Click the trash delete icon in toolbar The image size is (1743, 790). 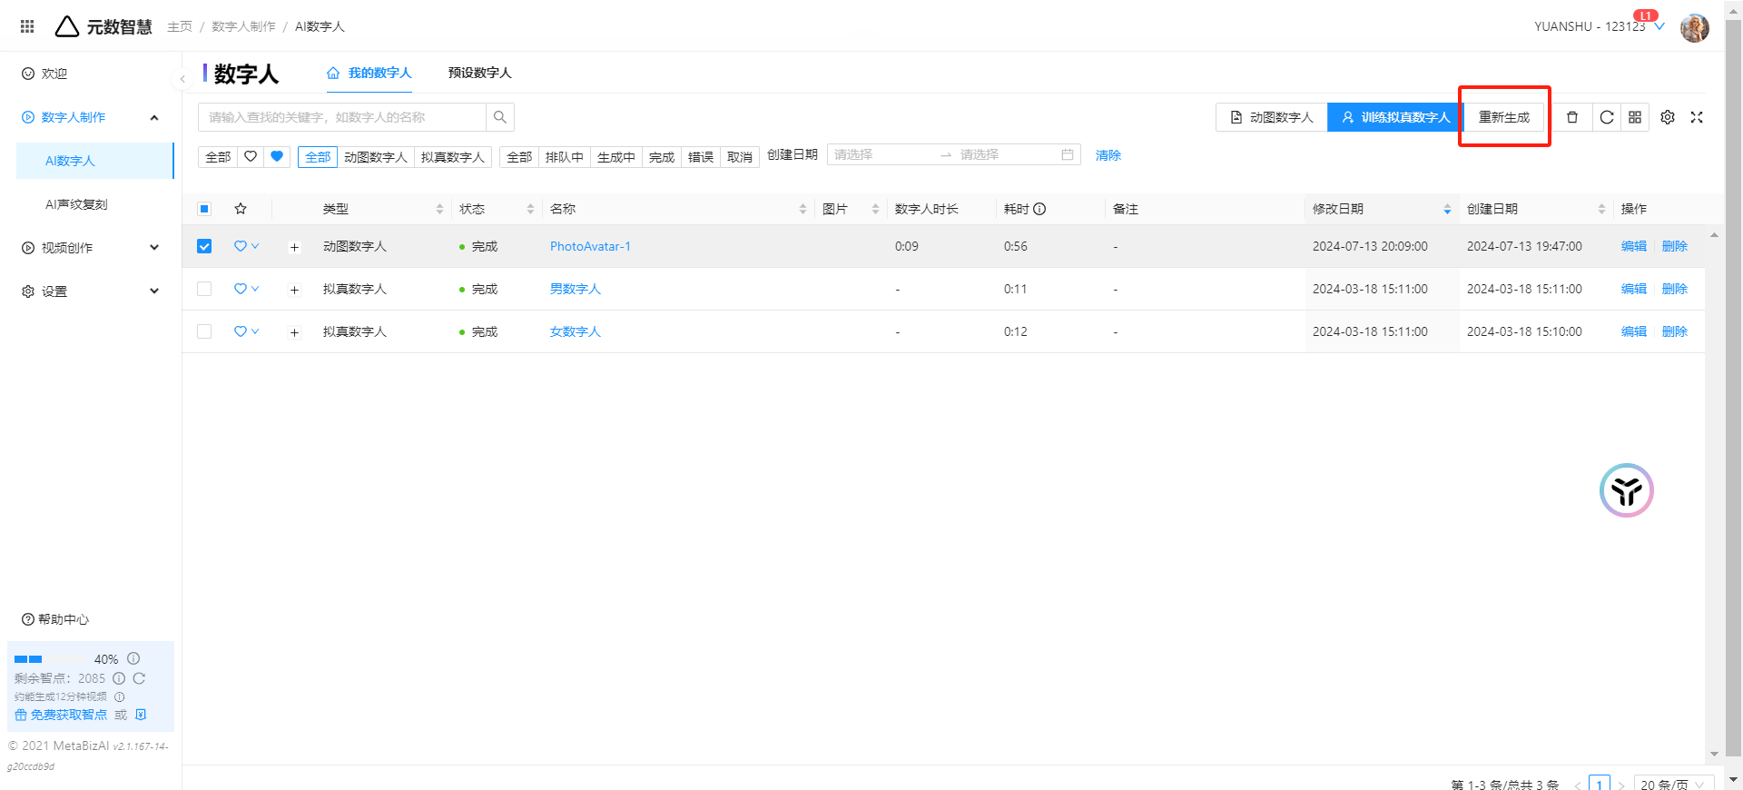tap(1572, 117)
